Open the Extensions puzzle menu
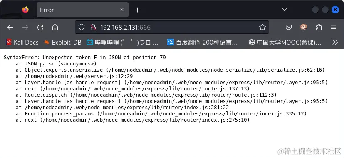 319,27
